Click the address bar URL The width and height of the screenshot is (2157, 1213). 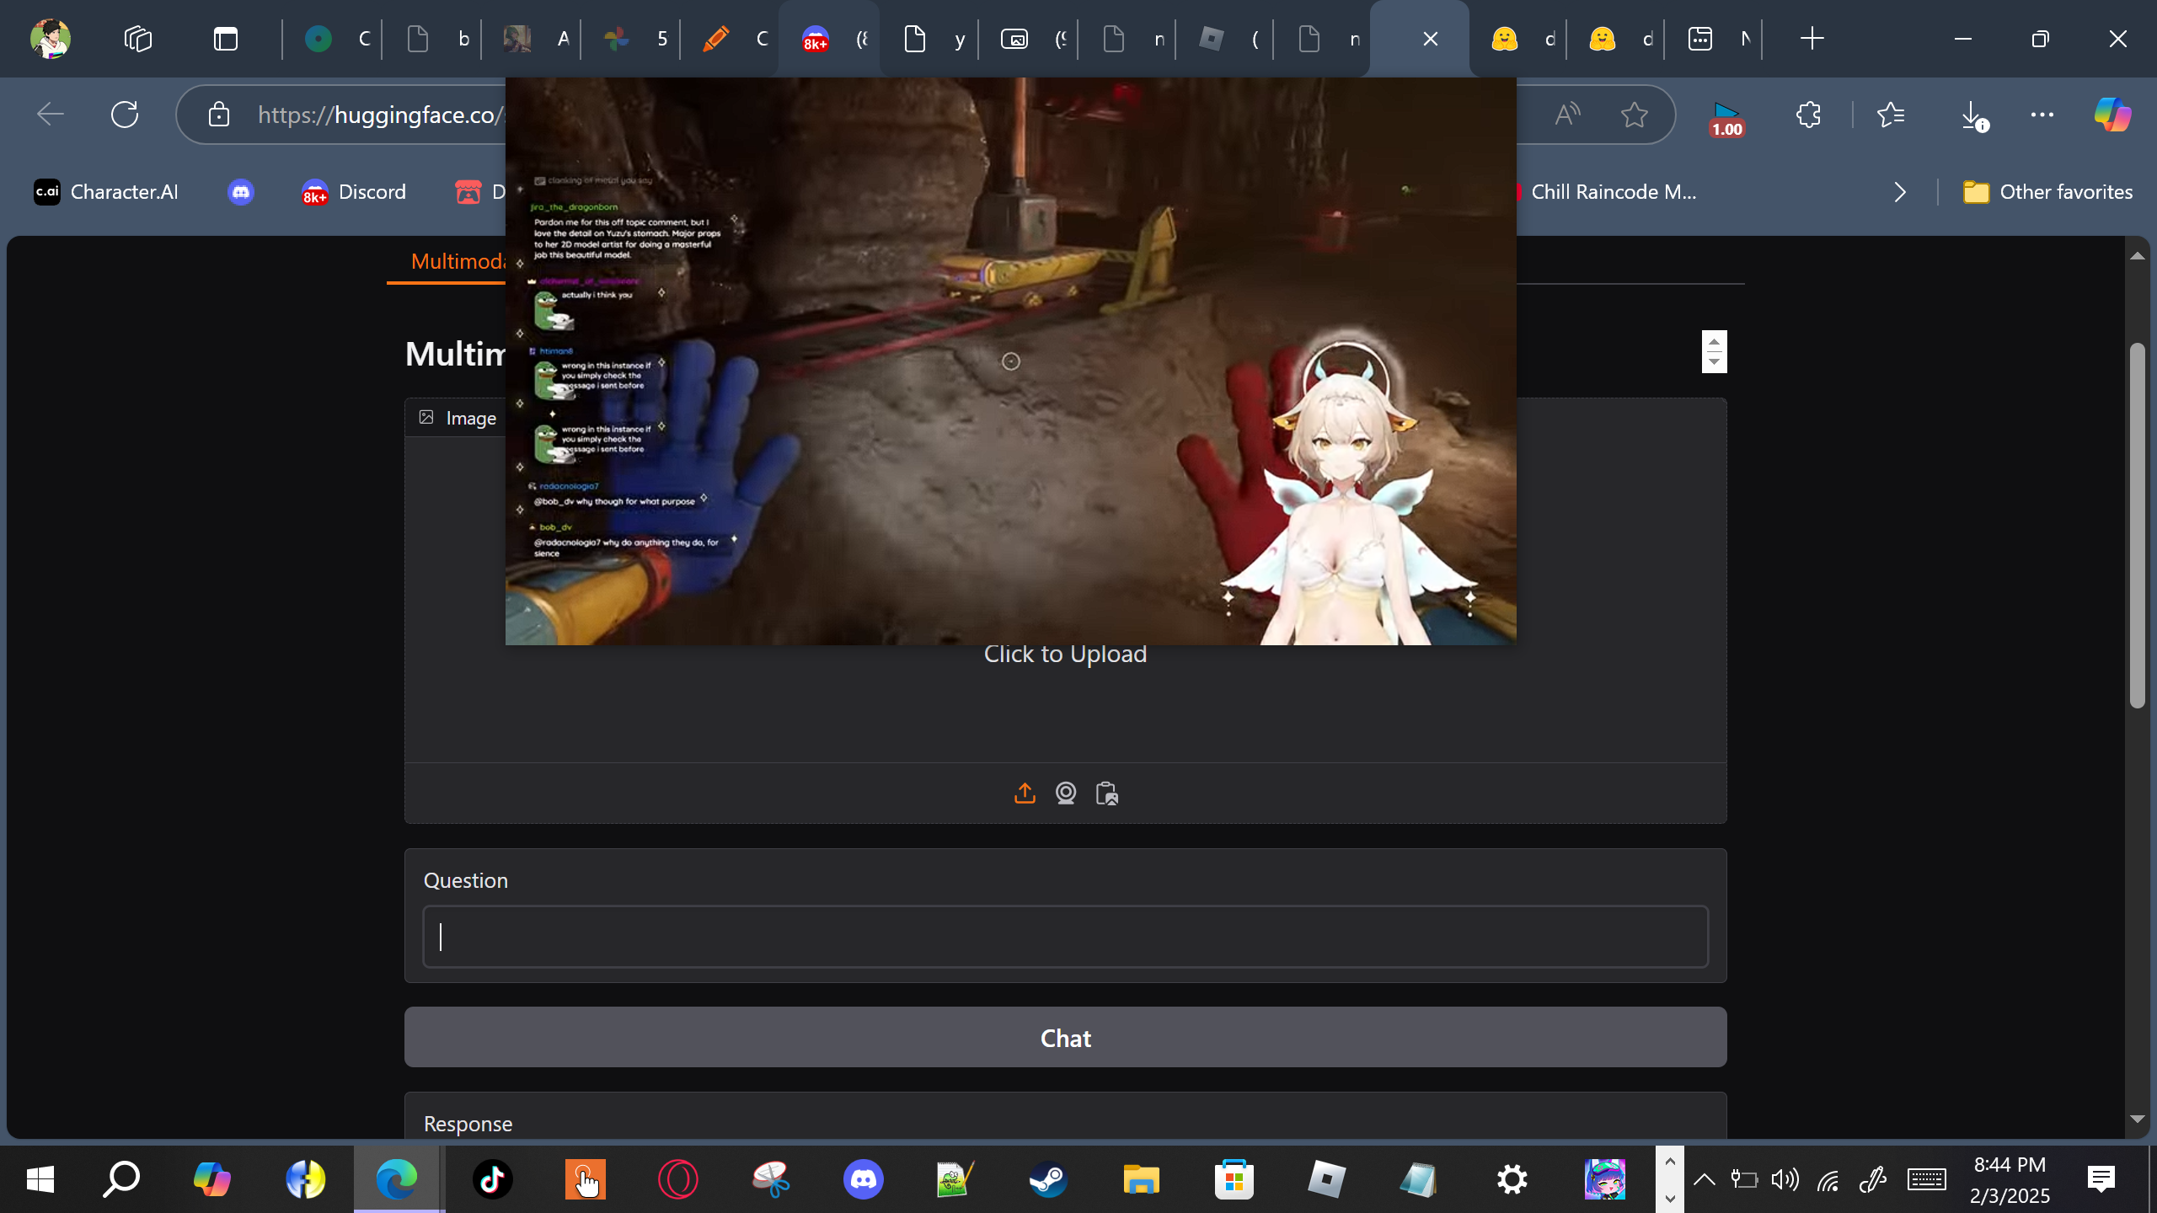pyautogui.click(x=381, y=115)
